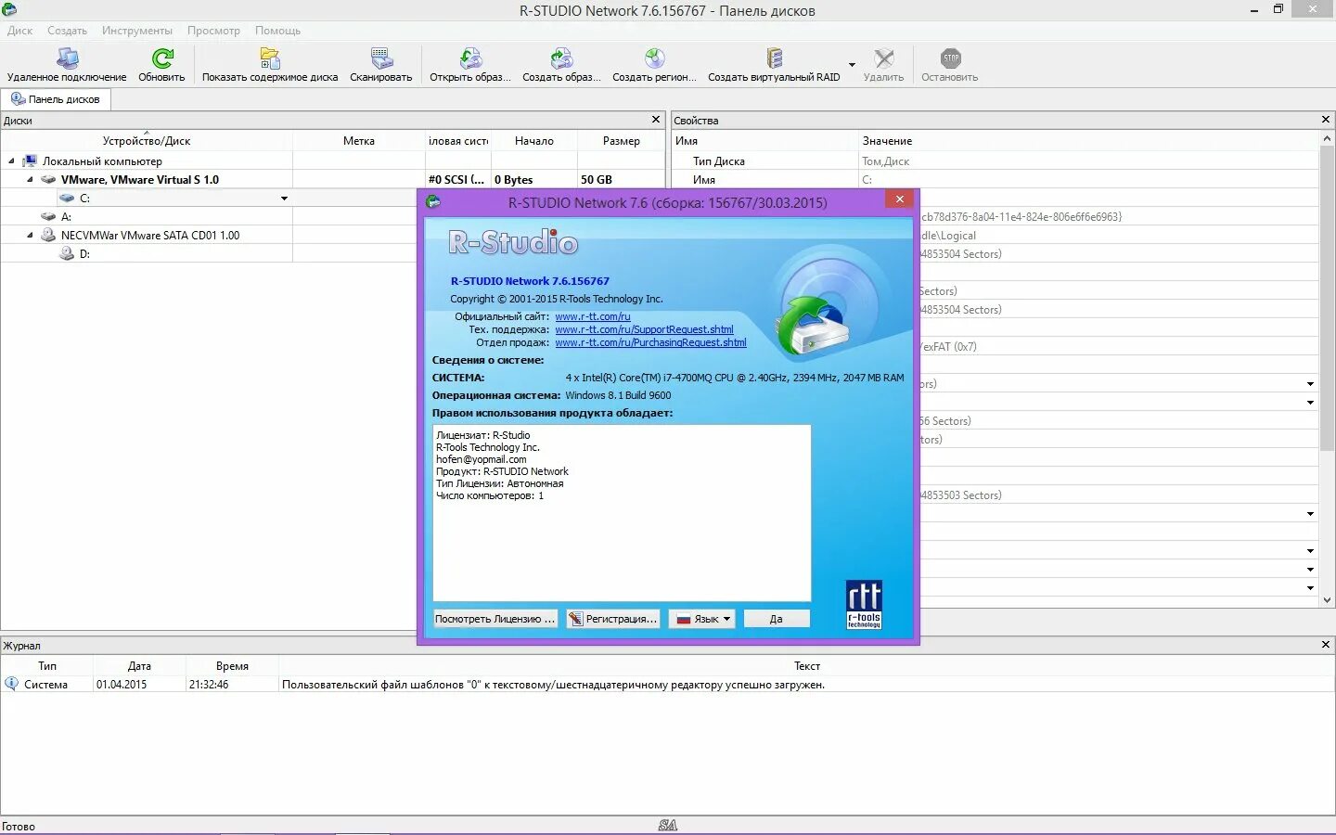Click the Регистрация button
Image resolution: width=1336 pixels, height=835 pixels.
coord(612,619)
